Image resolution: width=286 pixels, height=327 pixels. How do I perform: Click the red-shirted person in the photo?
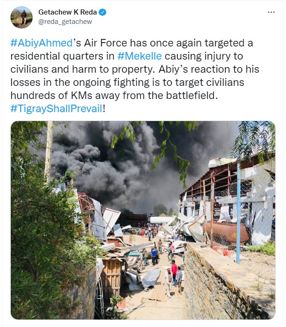174,272
